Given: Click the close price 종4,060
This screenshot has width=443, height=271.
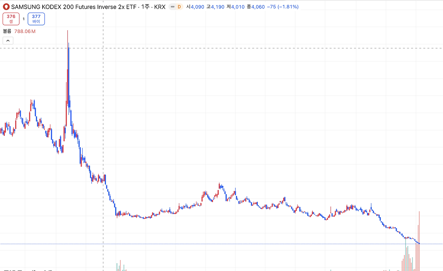Looking at the screenshot, I should (256, 7).
